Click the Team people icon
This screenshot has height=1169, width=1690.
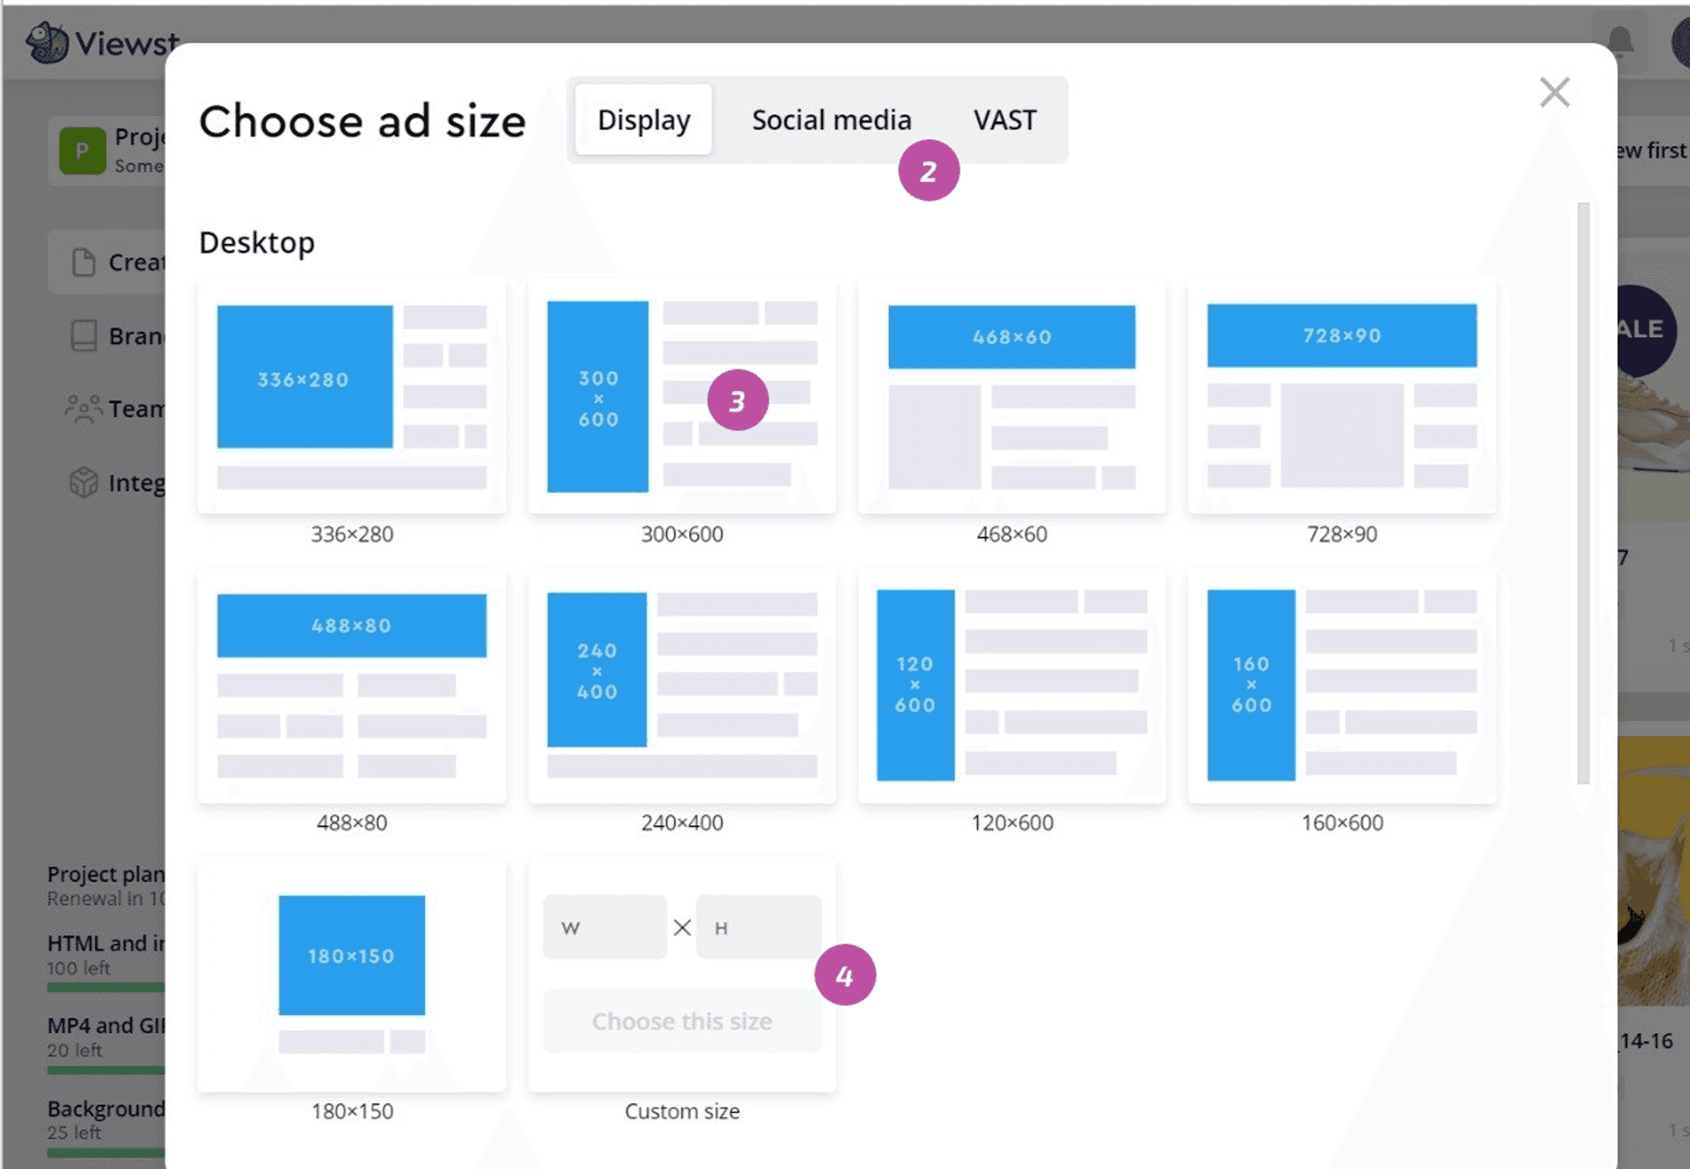84,408
